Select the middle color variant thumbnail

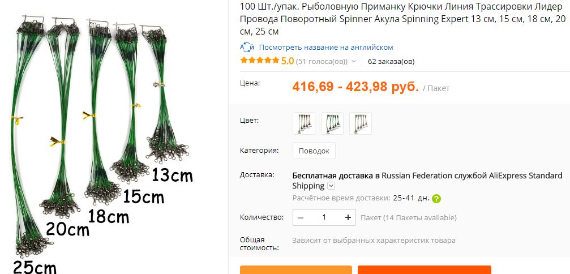pyautogui.click(x=332, y=123)
